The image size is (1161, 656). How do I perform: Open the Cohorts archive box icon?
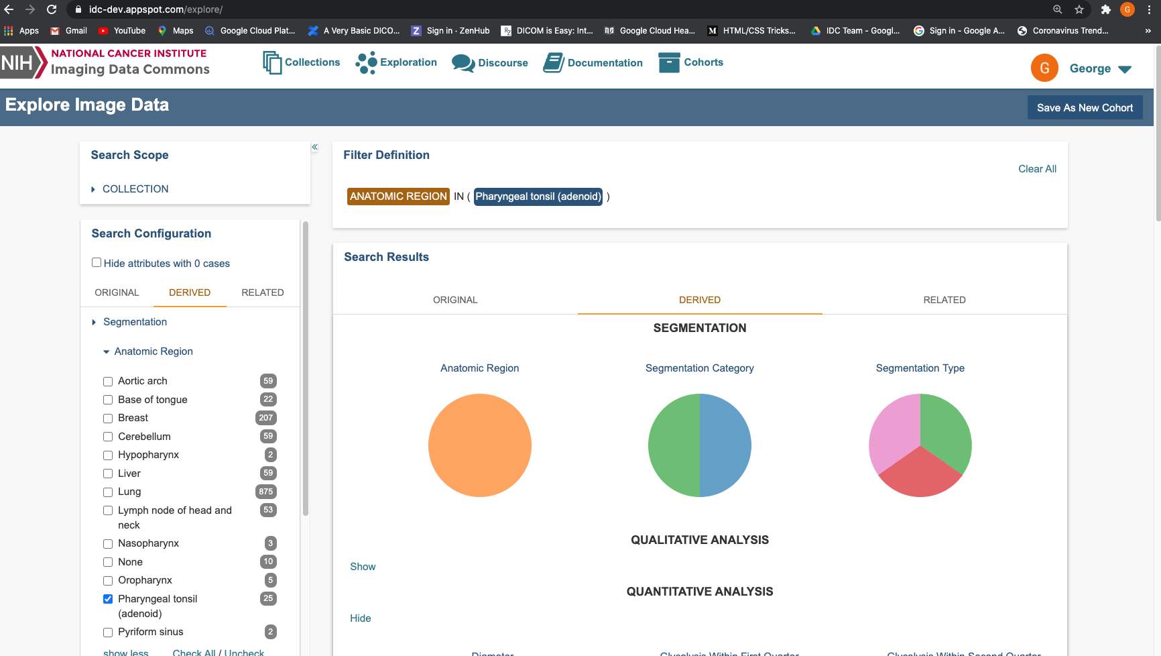669,62
